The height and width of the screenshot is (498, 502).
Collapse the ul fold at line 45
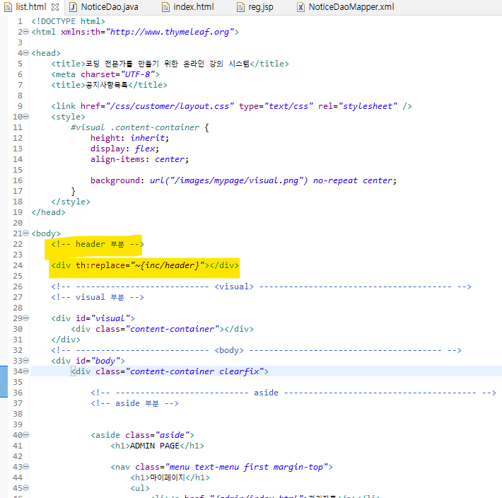tap(26, 488)
